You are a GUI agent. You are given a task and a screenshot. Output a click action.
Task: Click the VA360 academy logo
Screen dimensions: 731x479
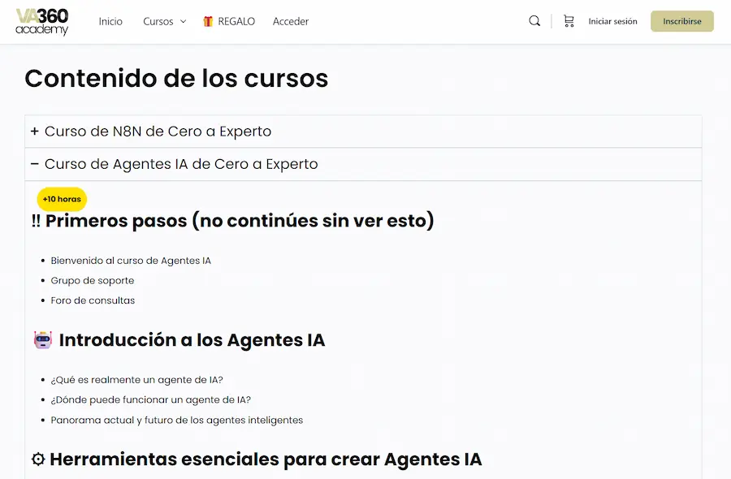click(x=41, y=22)
